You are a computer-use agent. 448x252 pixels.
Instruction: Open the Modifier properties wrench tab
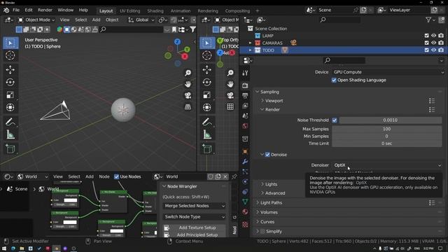click(245, 162)
